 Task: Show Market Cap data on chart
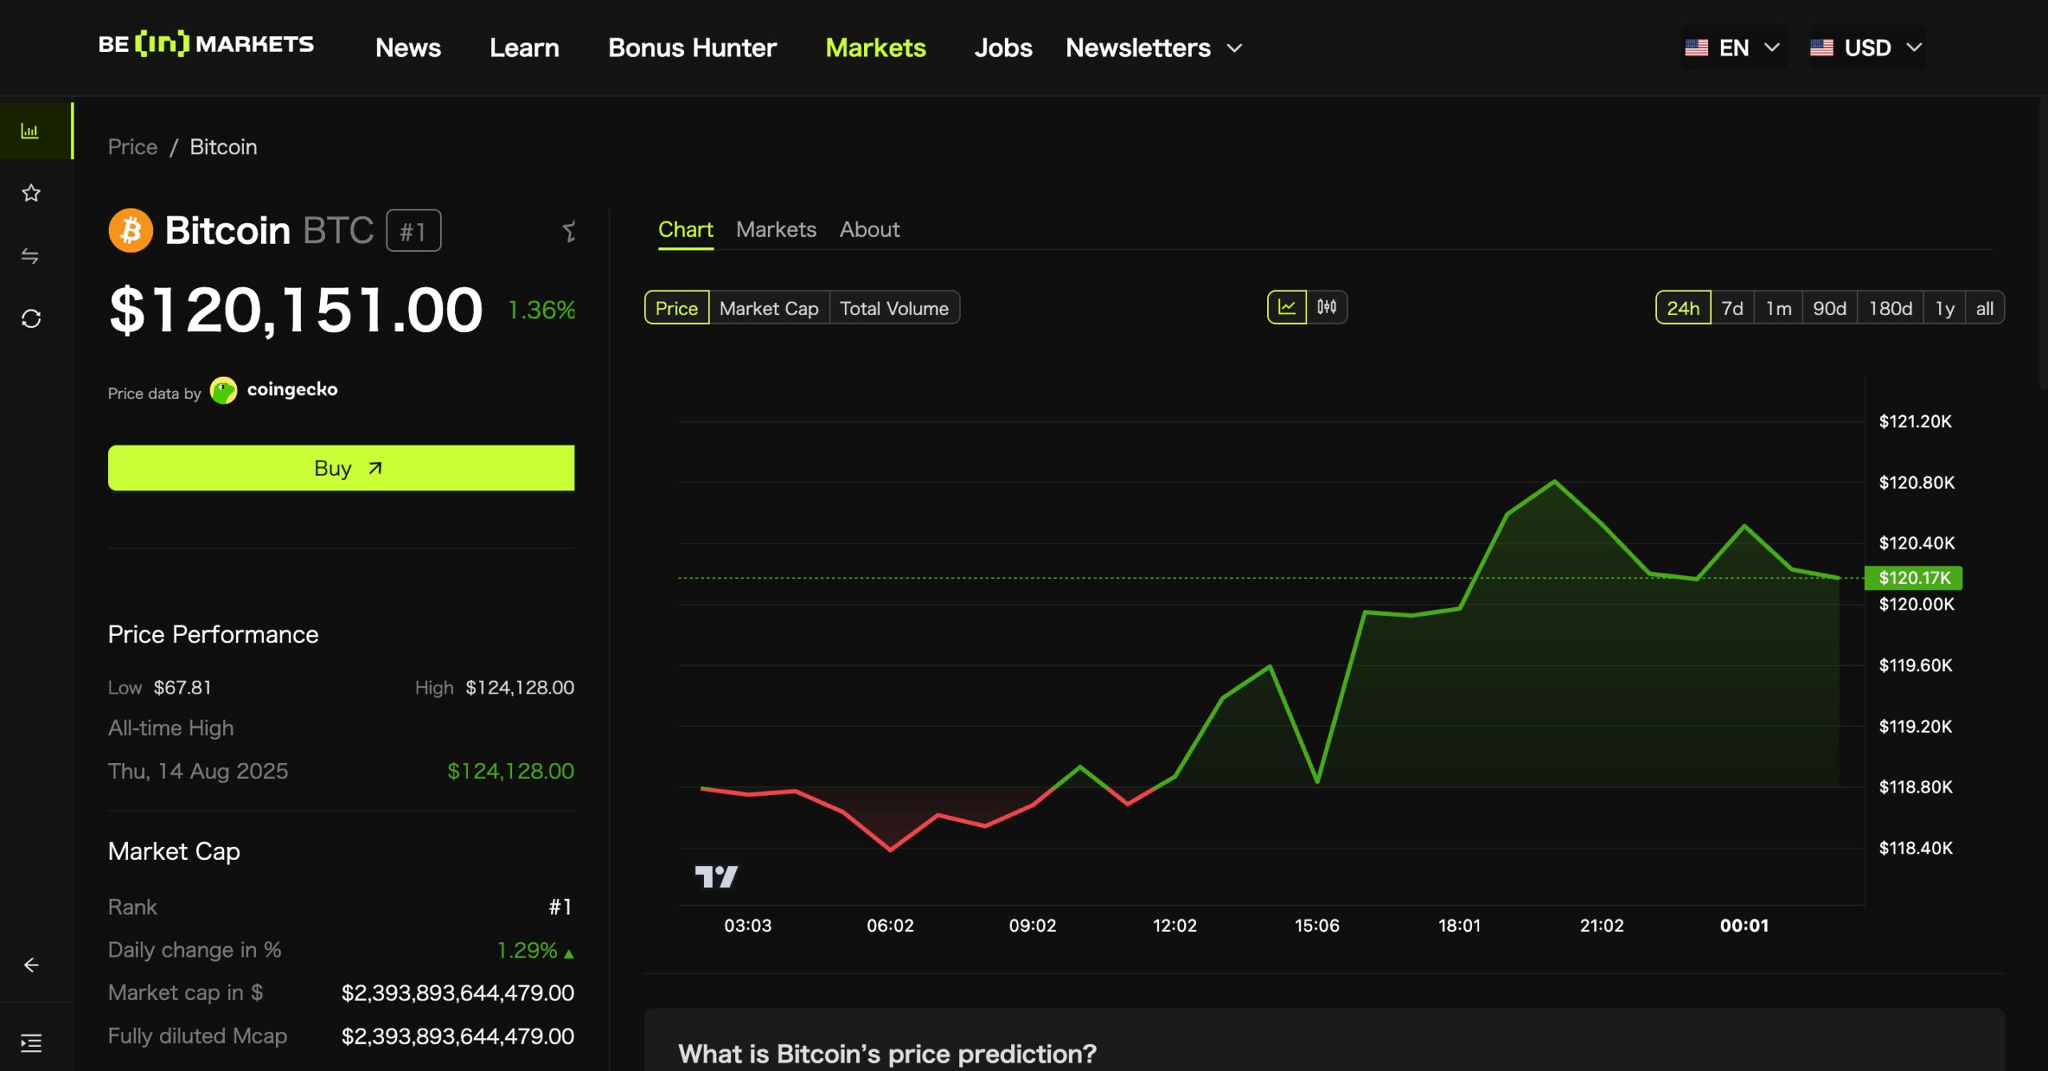[x=768, y=308]
